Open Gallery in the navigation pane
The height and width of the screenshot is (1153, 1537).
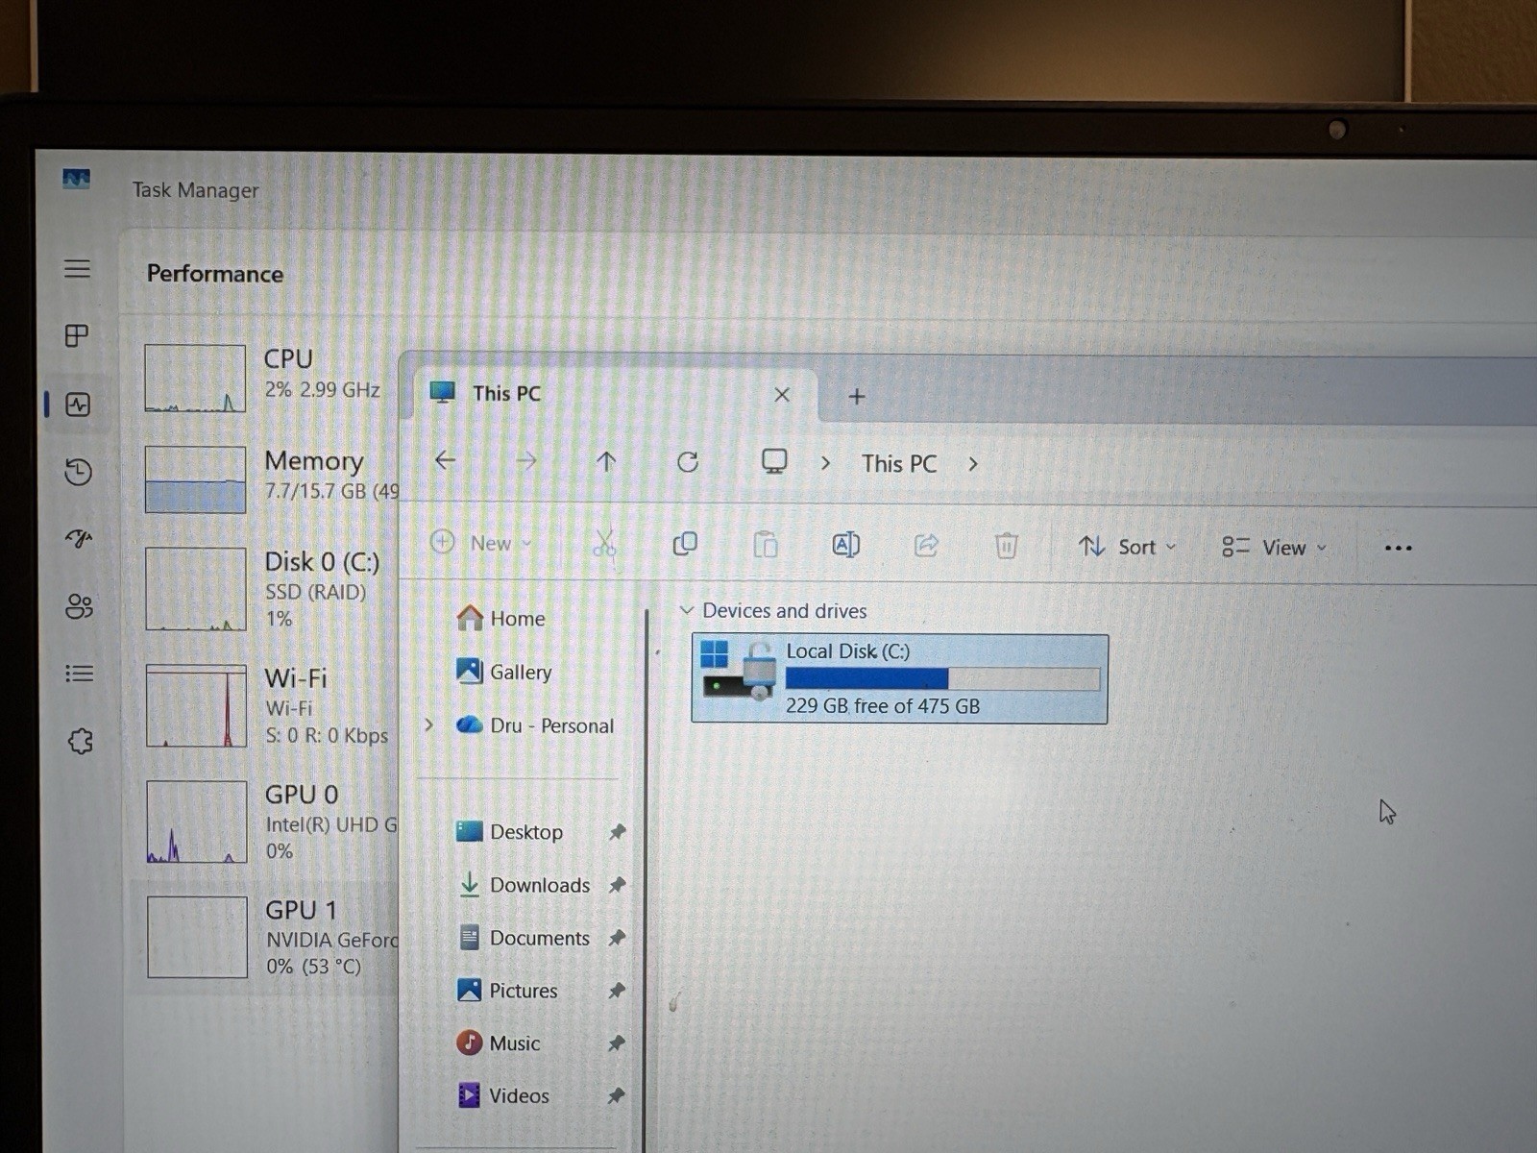(504, 672)
